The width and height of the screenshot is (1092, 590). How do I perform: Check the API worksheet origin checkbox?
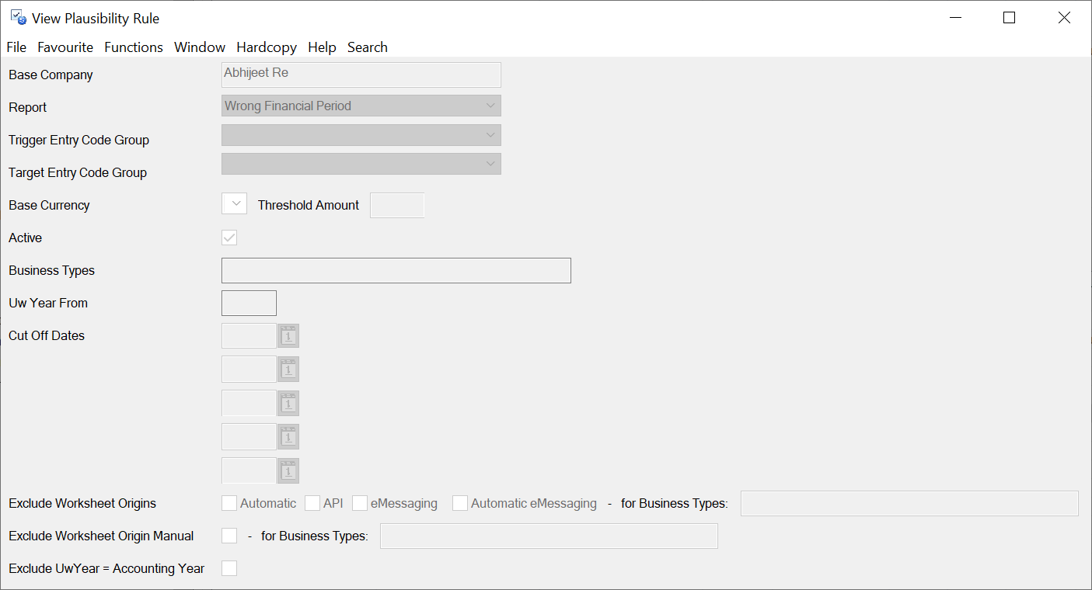click(x=312, y=503)
